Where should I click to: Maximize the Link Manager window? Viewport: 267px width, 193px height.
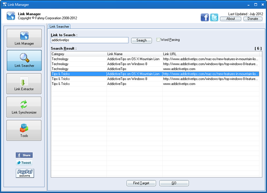(256, 4)
